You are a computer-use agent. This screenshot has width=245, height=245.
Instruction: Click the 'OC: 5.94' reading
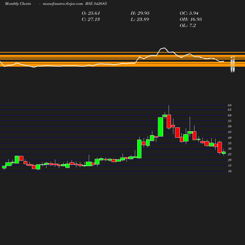click(189, 13)
